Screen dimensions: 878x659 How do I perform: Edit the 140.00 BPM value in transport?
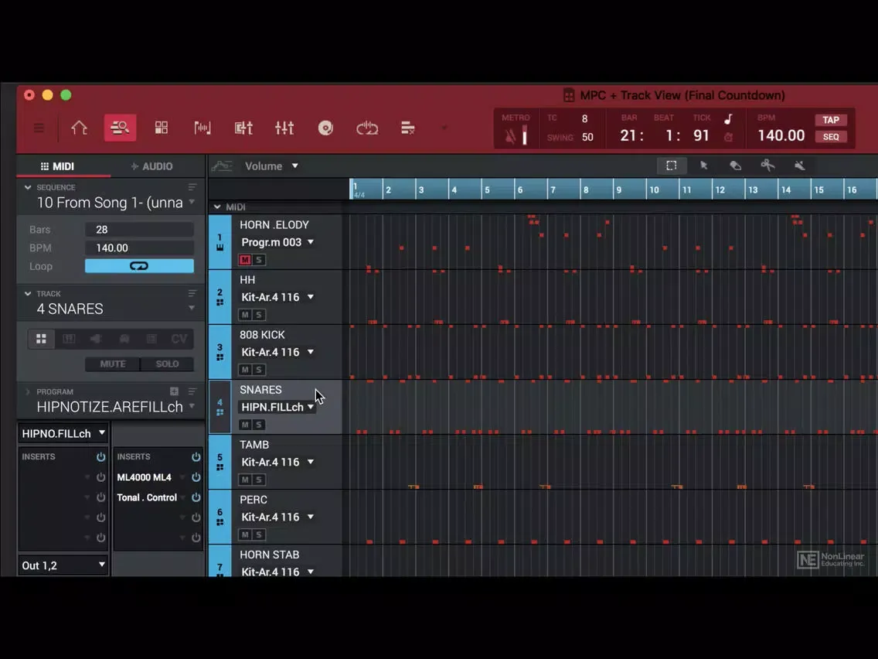(x=781, y=135)
